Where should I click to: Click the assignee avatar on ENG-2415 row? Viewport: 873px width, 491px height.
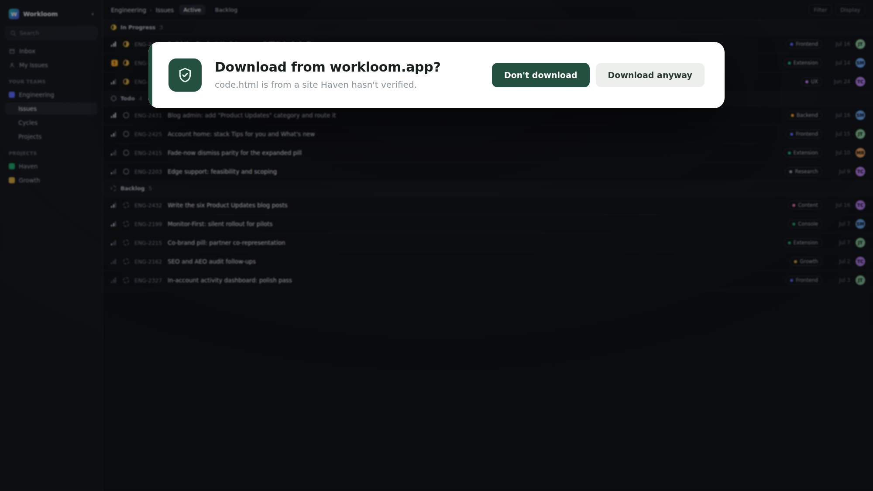pos(860,153)
